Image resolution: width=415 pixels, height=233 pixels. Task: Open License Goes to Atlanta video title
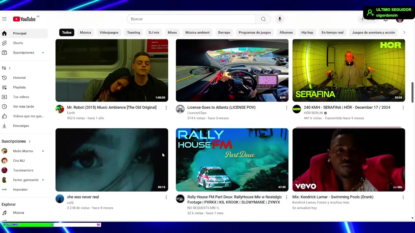[221, 107]
